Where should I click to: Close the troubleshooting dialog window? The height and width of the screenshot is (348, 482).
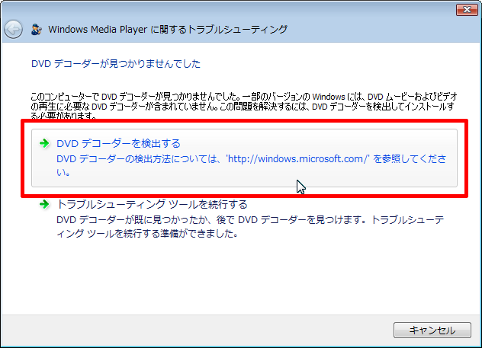click(467, 9)
